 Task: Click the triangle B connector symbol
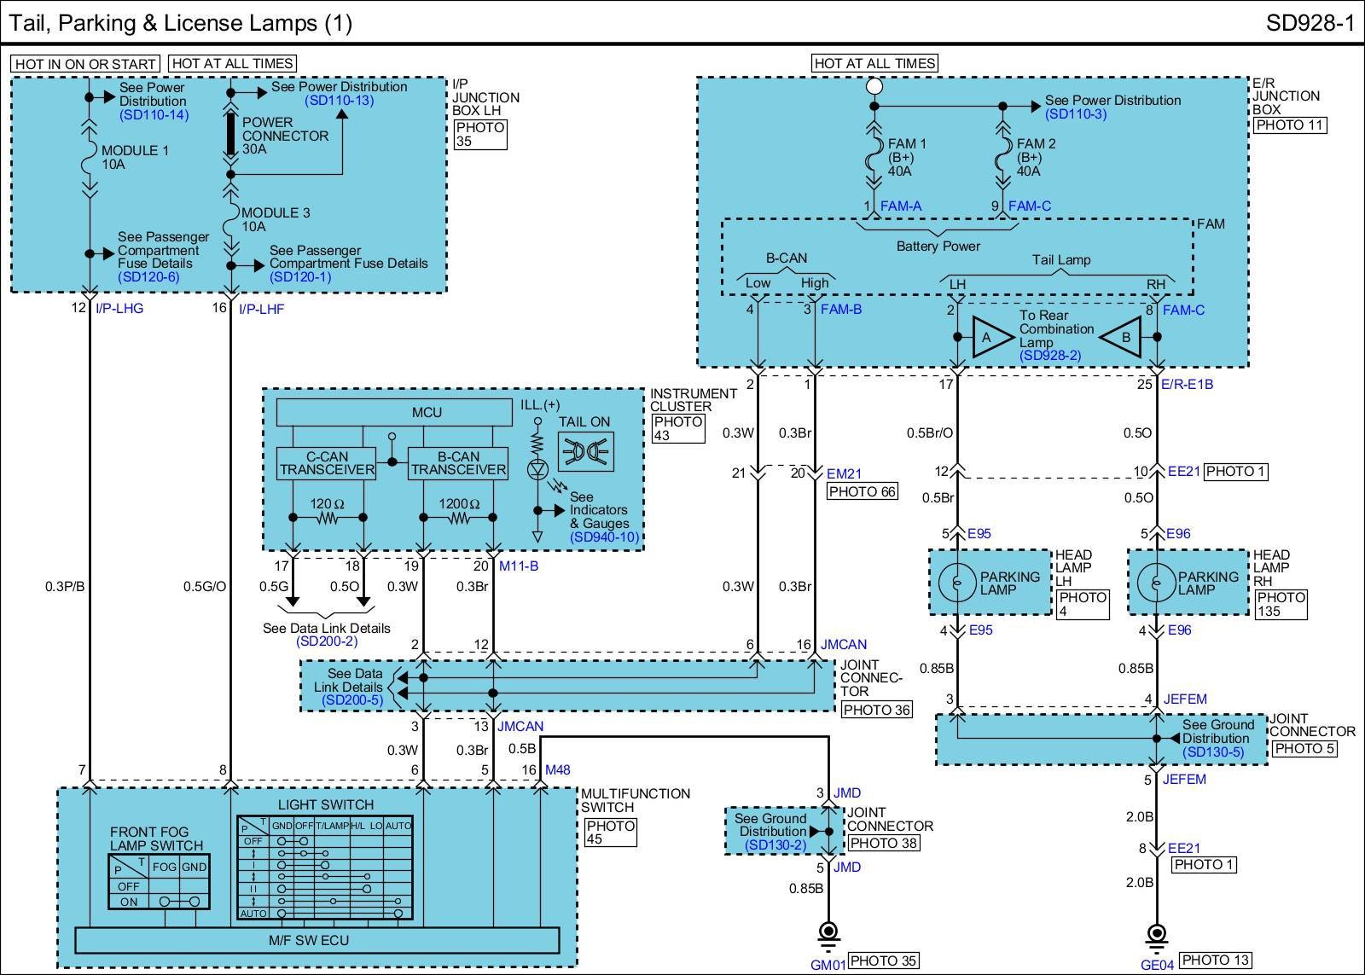point(1124,337)
